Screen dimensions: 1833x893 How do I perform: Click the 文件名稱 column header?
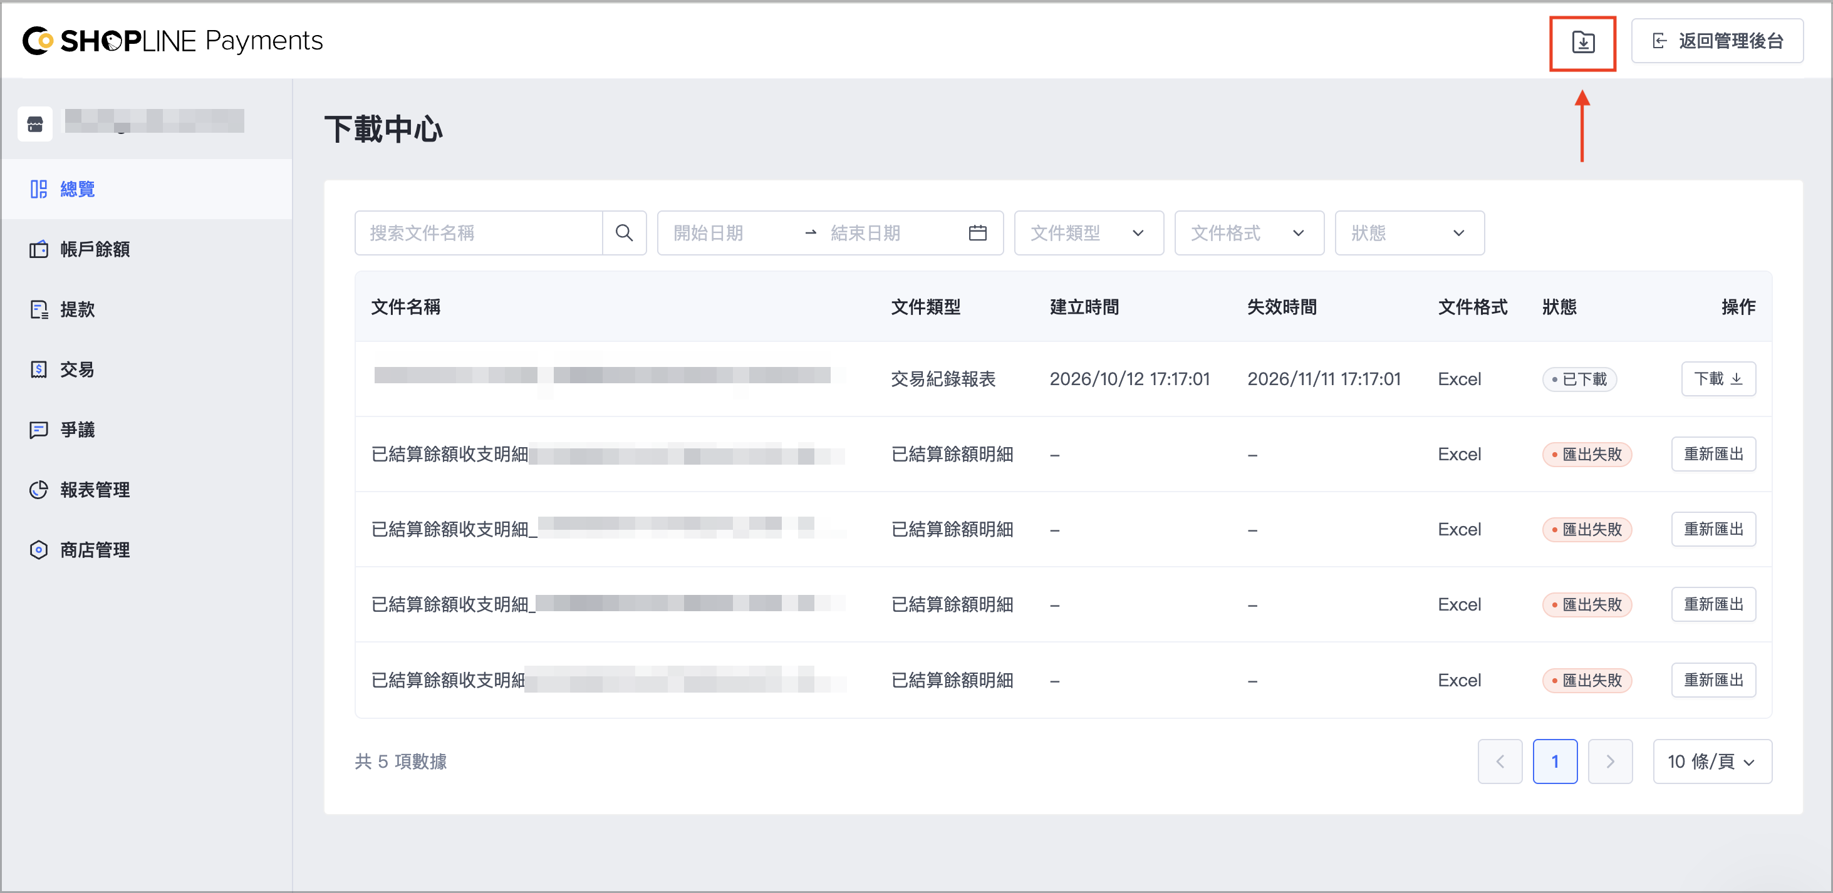pos(405,307)
